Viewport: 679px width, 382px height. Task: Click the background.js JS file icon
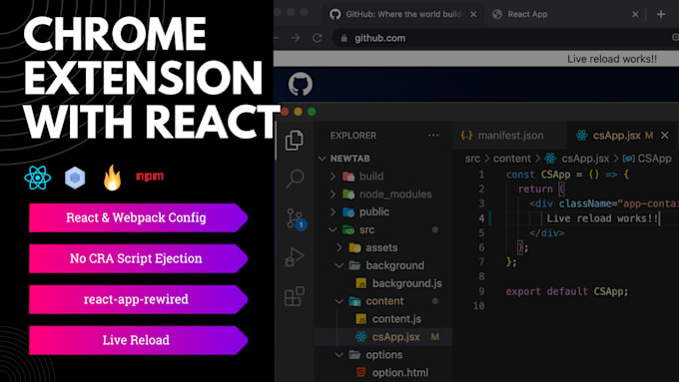pyautogui.click(x=360, y=283)
